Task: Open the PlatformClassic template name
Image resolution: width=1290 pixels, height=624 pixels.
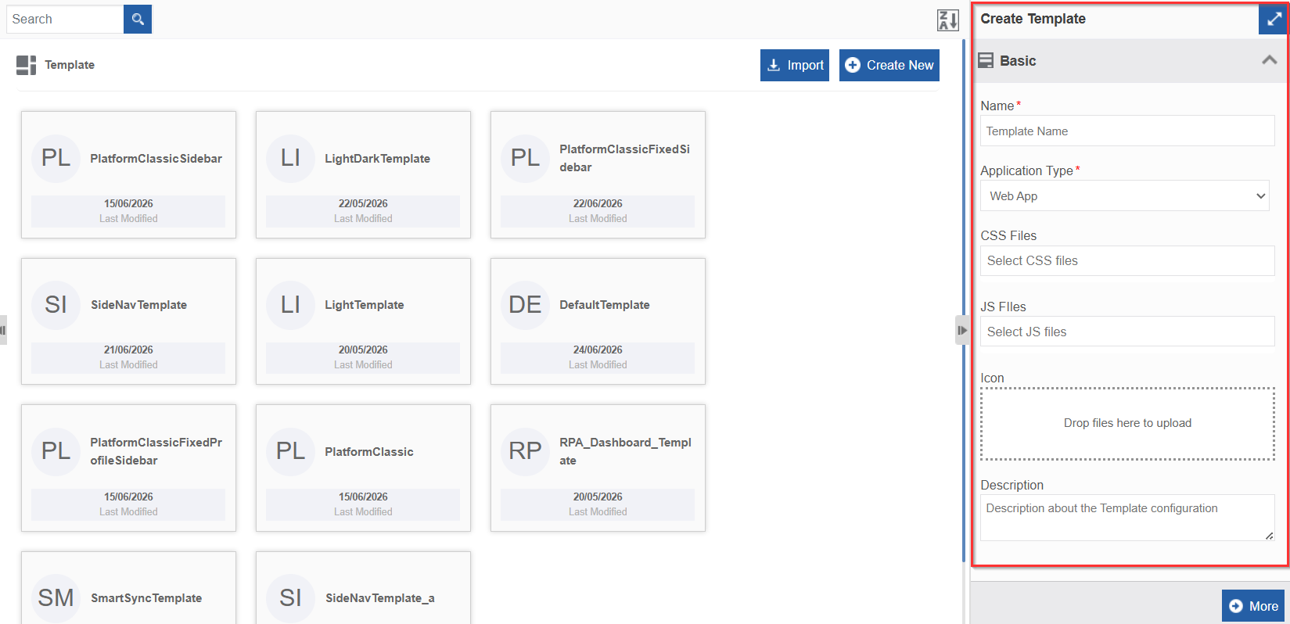Action: pyautogui.click(x=369, y=452)
